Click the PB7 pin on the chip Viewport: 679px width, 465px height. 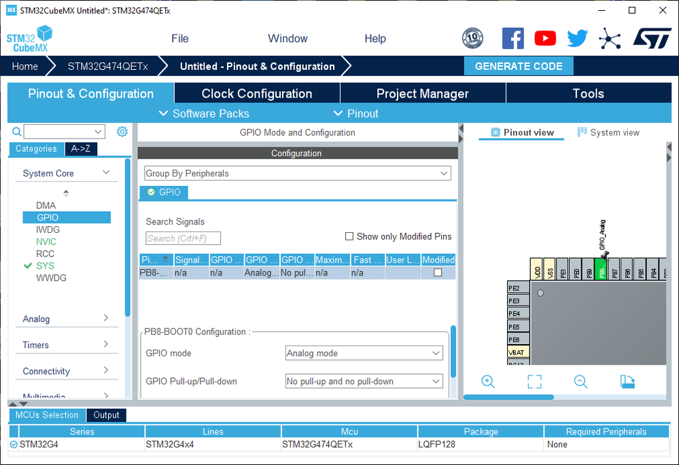click(614, 269)
